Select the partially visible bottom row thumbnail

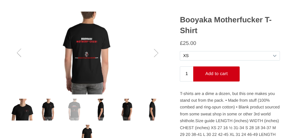(x=87, y=132)
